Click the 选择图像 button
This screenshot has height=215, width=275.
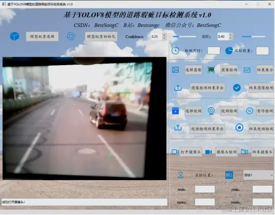pyautogui.click(x=193, y=70)
